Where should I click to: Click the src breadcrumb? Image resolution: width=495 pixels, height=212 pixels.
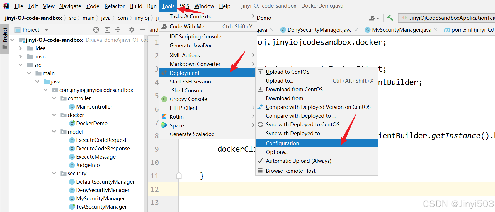pos(72,18)
